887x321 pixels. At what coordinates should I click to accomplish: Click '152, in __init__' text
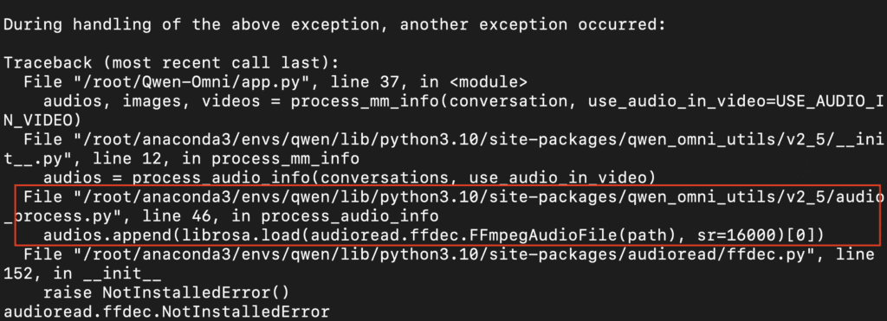tap(82, 274)
